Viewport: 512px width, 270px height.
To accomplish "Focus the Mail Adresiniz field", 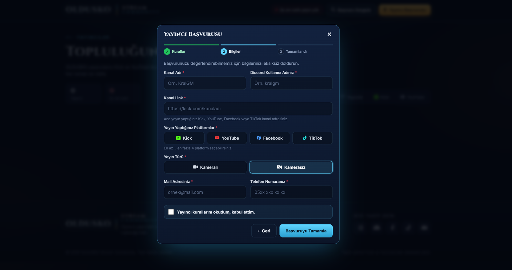I will (x=205, y=192).
